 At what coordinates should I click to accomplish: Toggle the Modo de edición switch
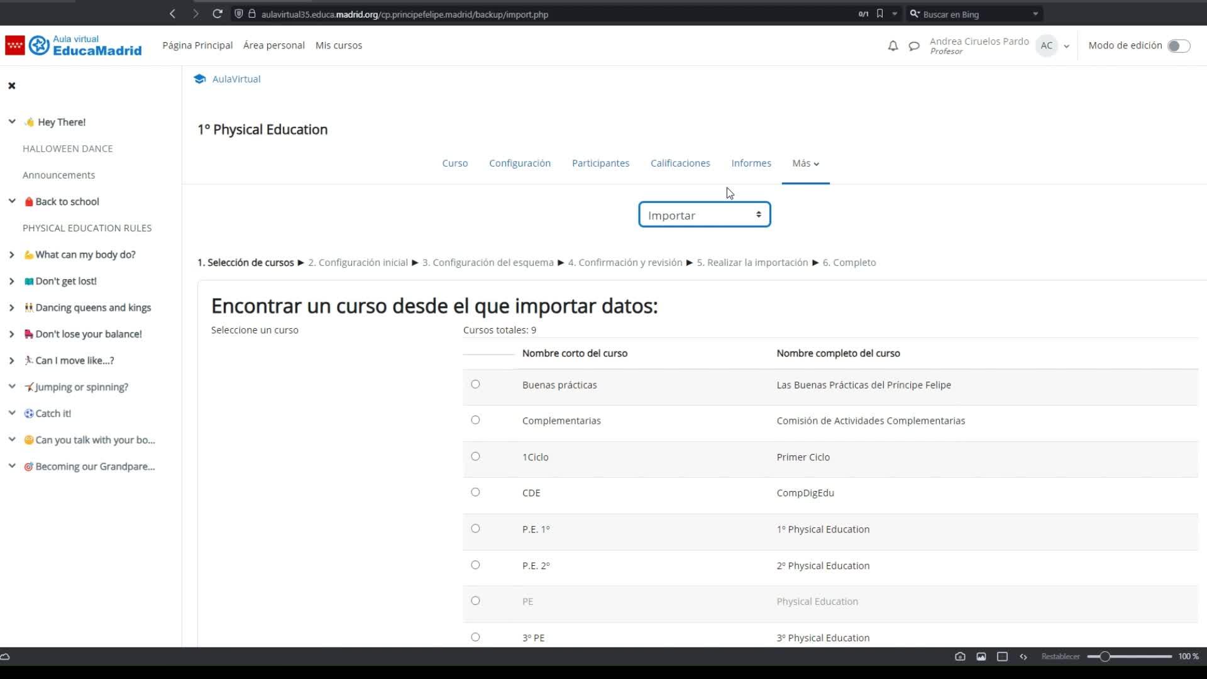click(x=1178, y=46)
